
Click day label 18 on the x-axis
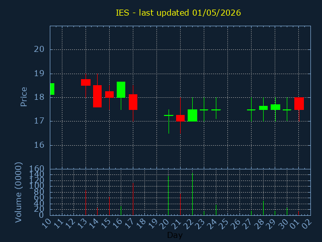[142, 223]
